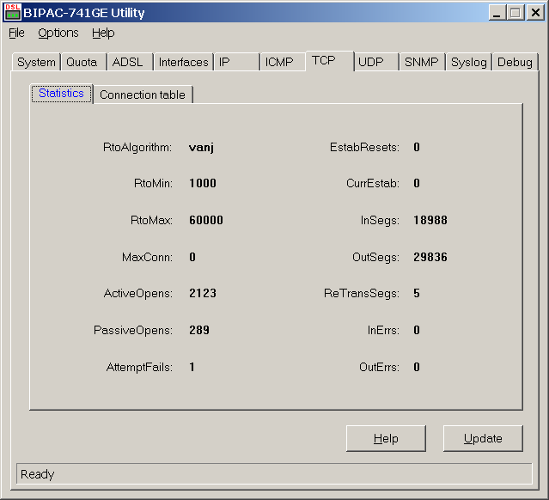Click the 'Ready' status bar text

coord(37,474)
